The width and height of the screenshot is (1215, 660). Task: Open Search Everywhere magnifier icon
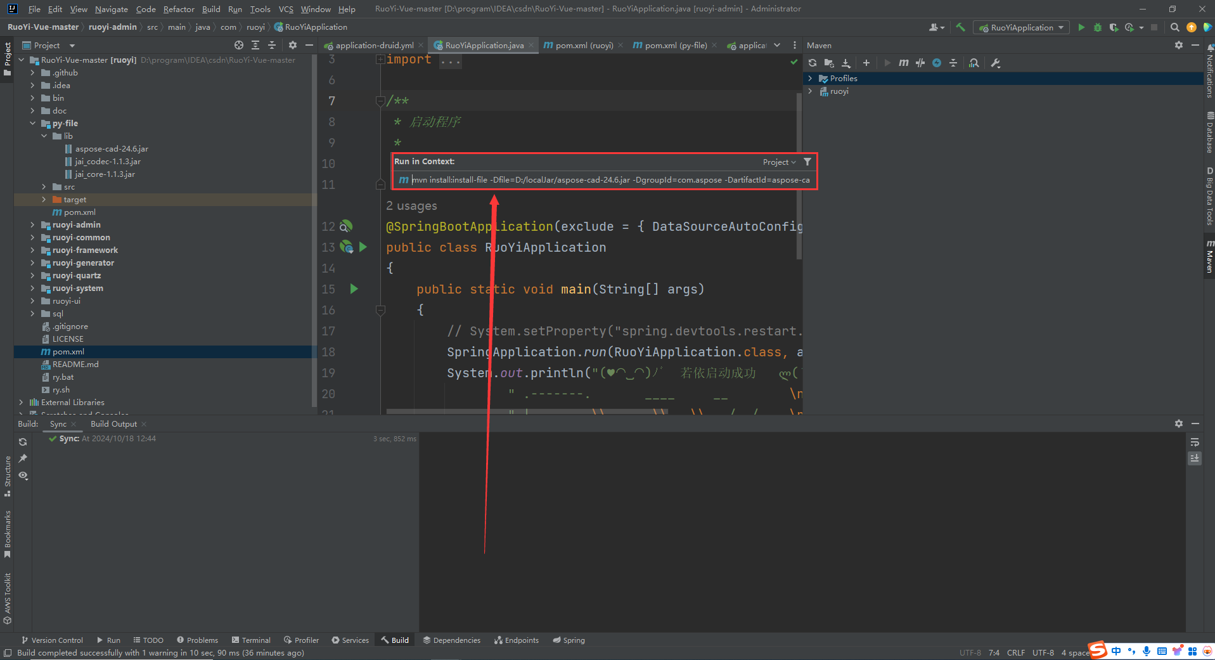pyautogui.click(x=1174, y=27)
